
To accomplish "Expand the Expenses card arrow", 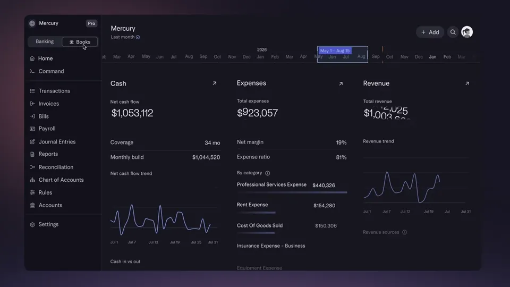I will [341, 83].
